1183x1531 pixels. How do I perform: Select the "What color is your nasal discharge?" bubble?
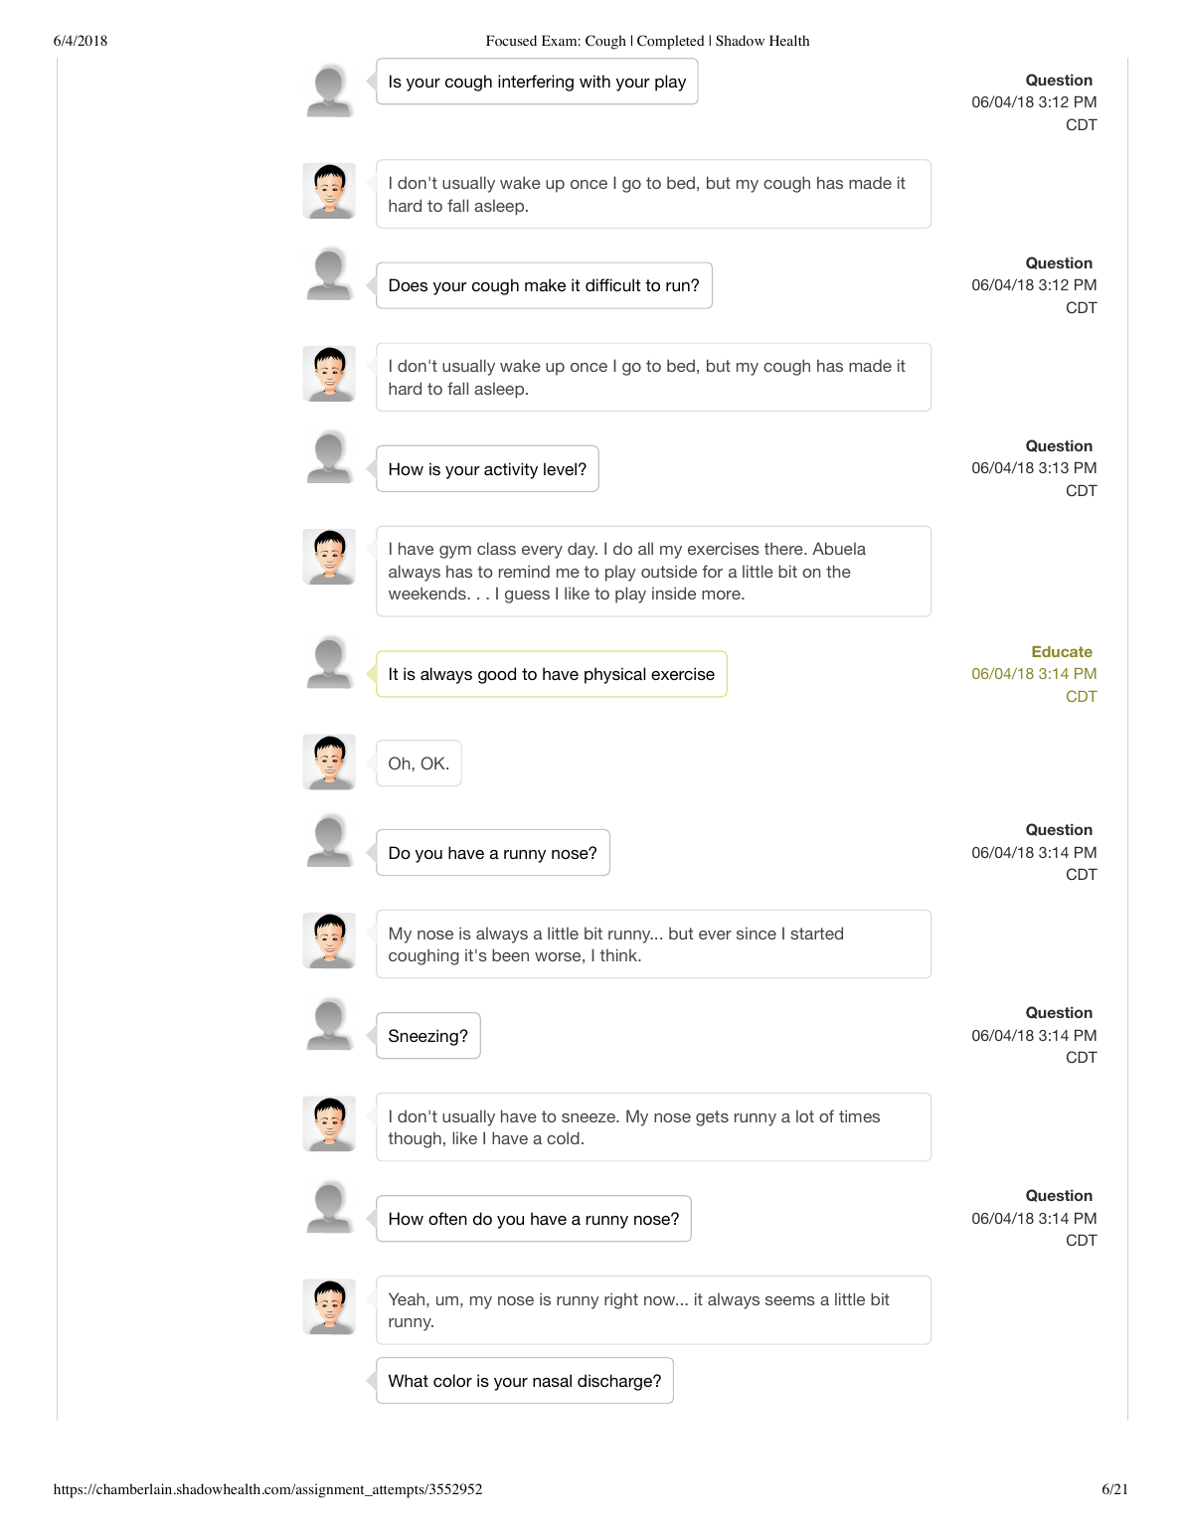coord(524,1381)
